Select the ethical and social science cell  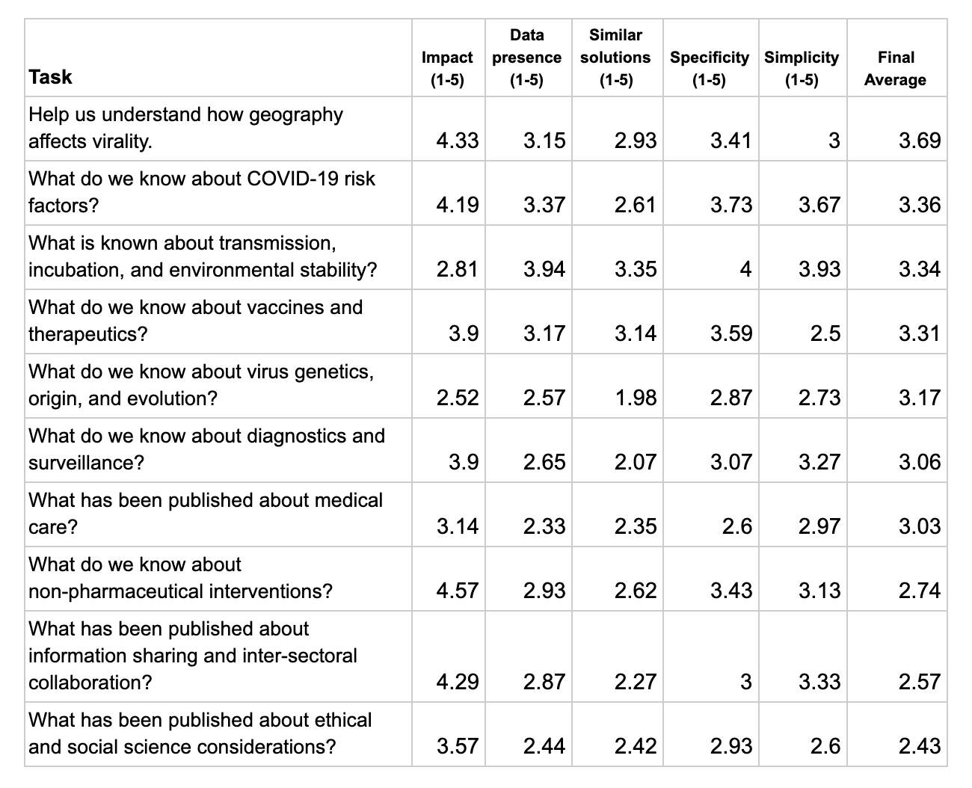click(218, 734)
